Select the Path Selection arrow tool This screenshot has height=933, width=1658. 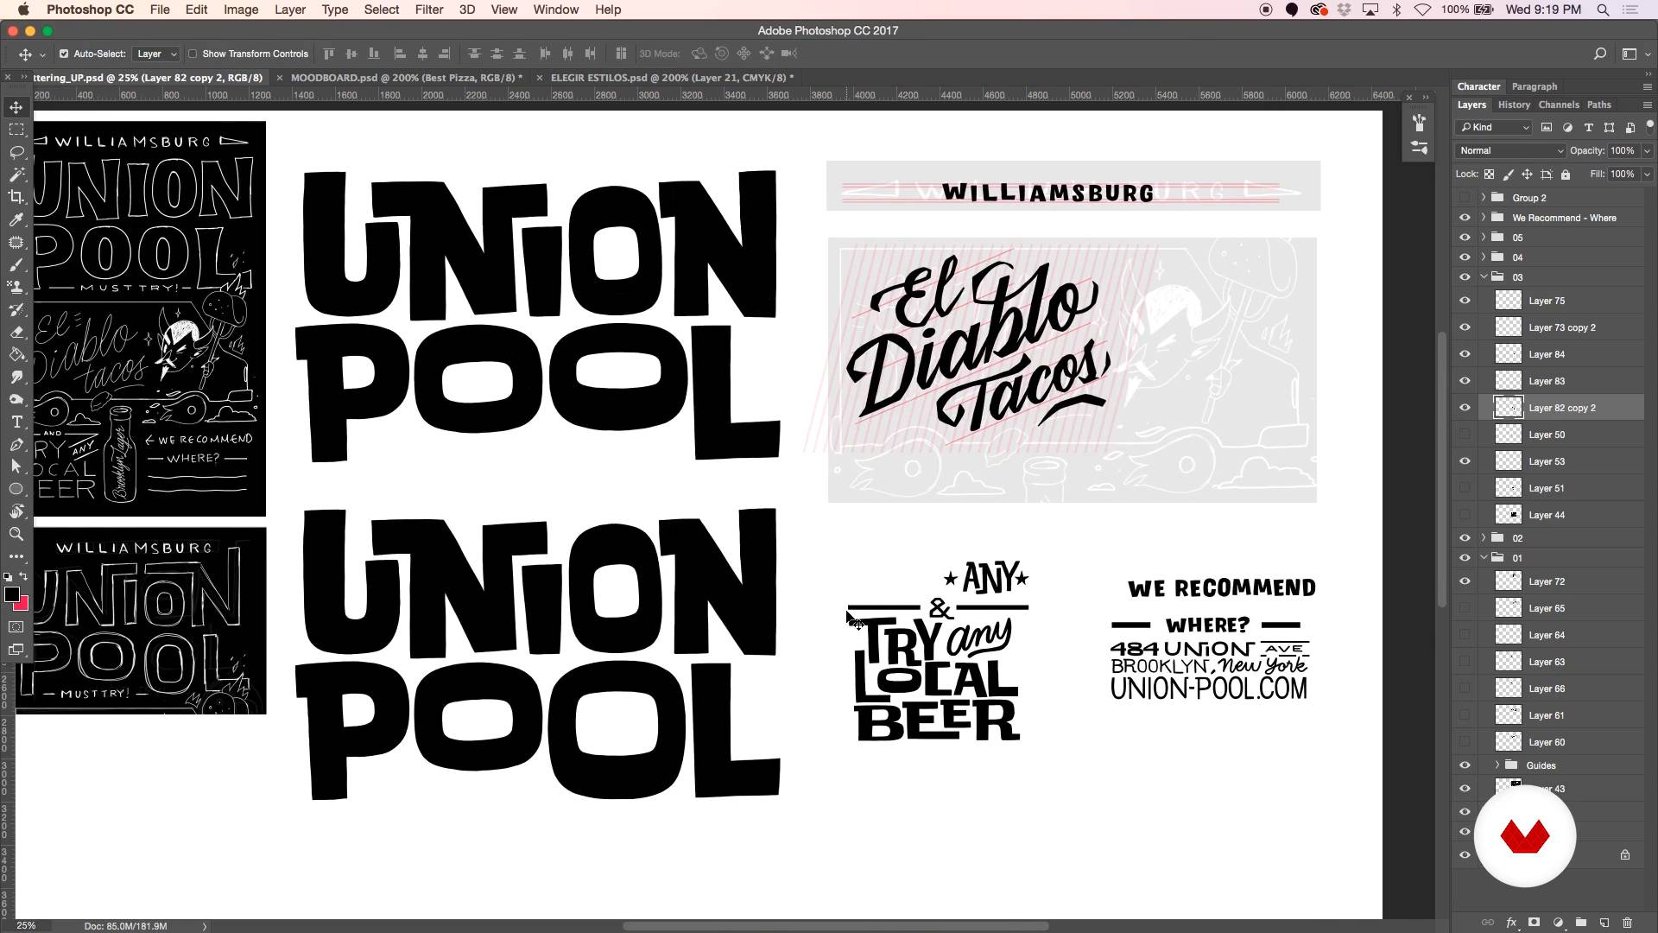16,466
